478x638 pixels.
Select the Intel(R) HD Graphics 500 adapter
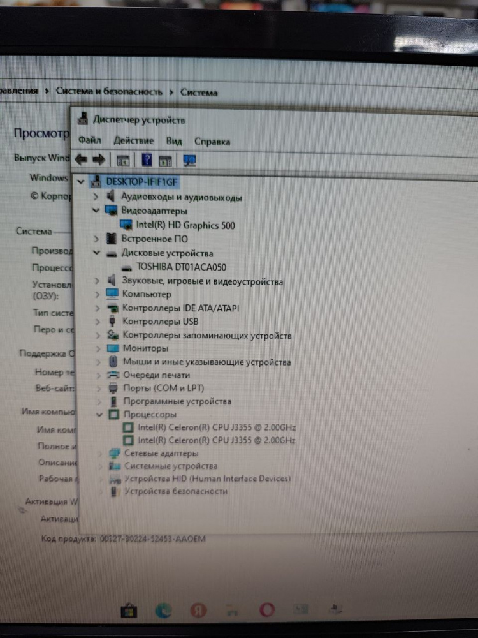pyautogui.click(x=185, y=225)
